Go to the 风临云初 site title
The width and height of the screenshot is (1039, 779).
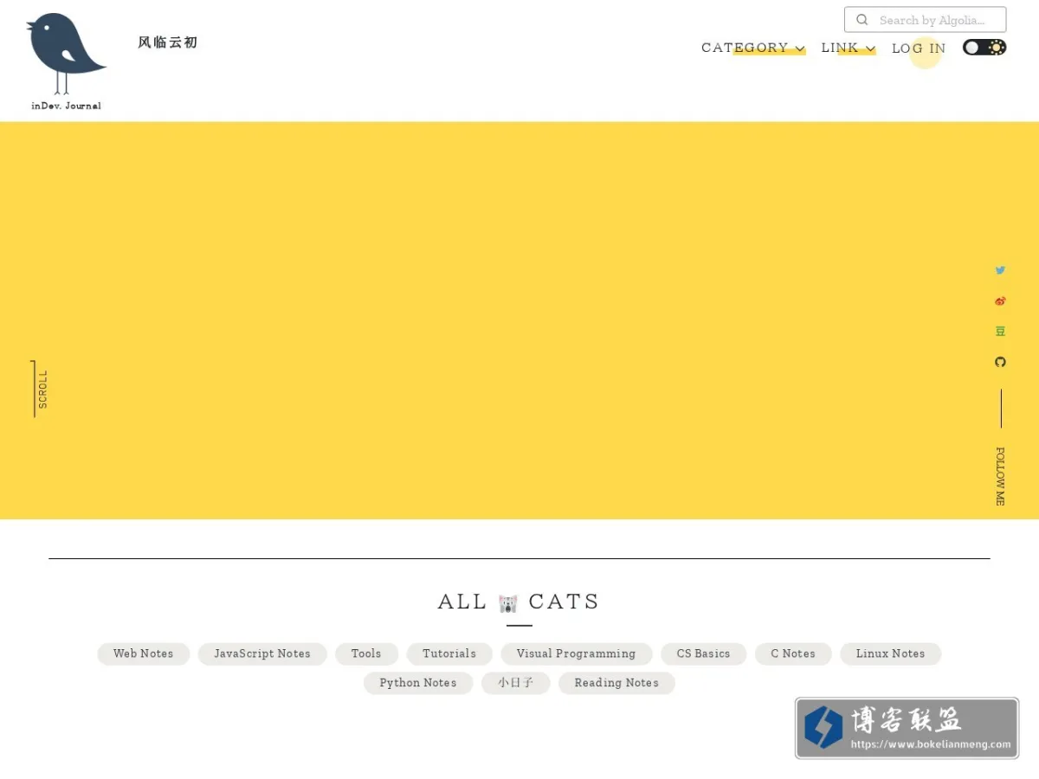pos(168,42)
